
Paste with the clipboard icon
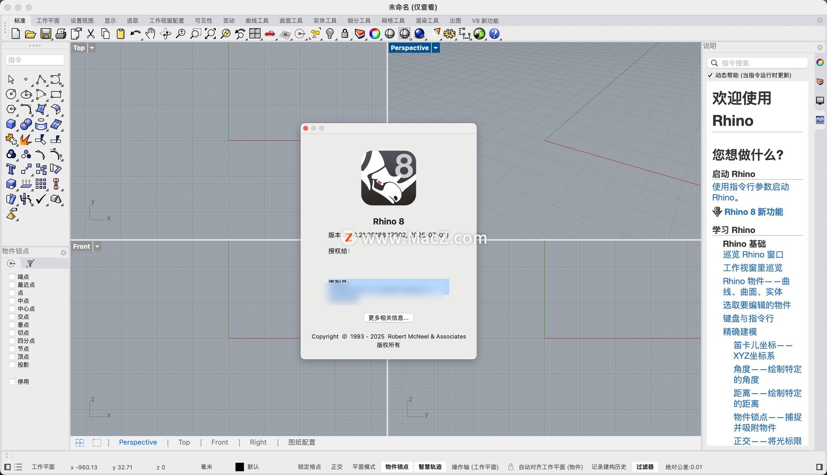click(x=121, y=34)
